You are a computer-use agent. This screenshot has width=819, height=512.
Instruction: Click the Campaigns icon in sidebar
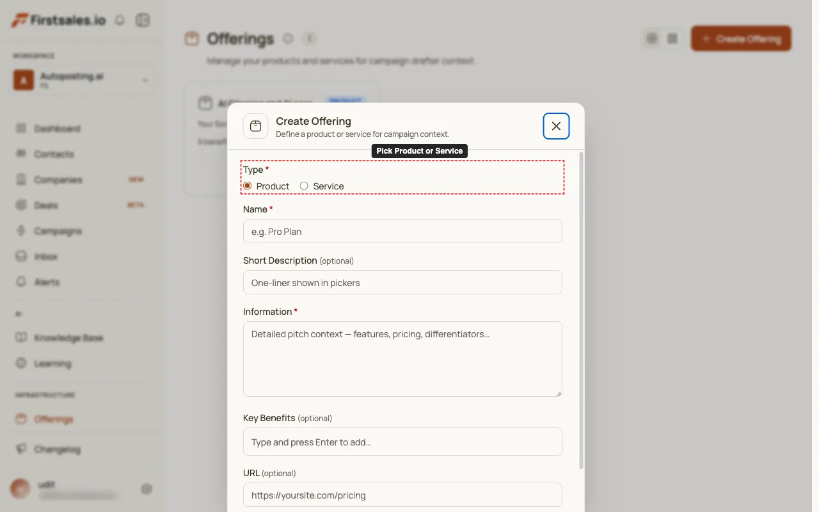[21, 231]
